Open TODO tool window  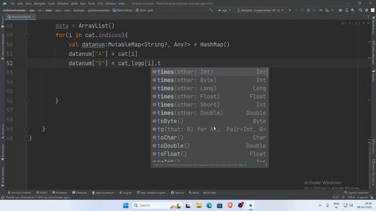tap(42, 193)
